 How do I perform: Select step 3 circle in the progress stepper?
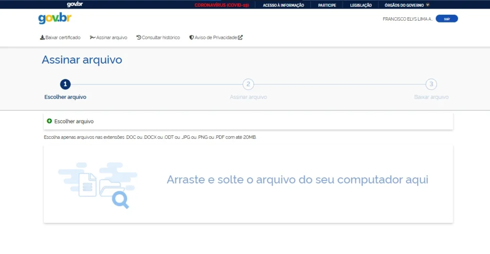(431, 84)
